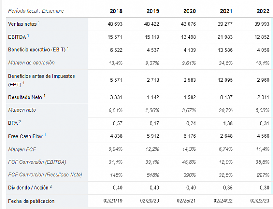Click the operating margin value 34,6%
This screenshot has width=273, height=209.
[x=226, y=63]
